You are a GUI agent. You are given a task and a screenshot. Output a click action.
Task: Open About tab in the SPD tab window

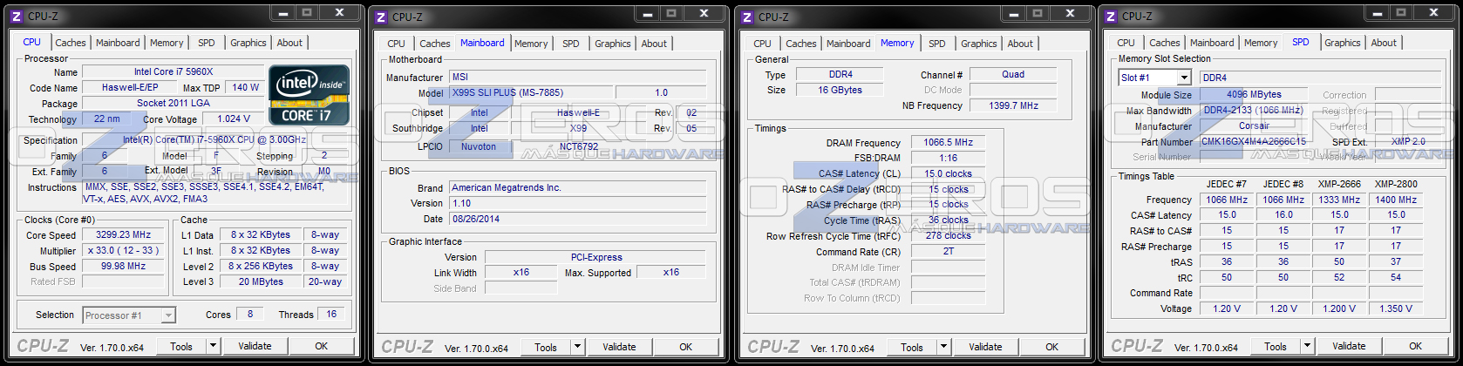[x=1384, y=43]
